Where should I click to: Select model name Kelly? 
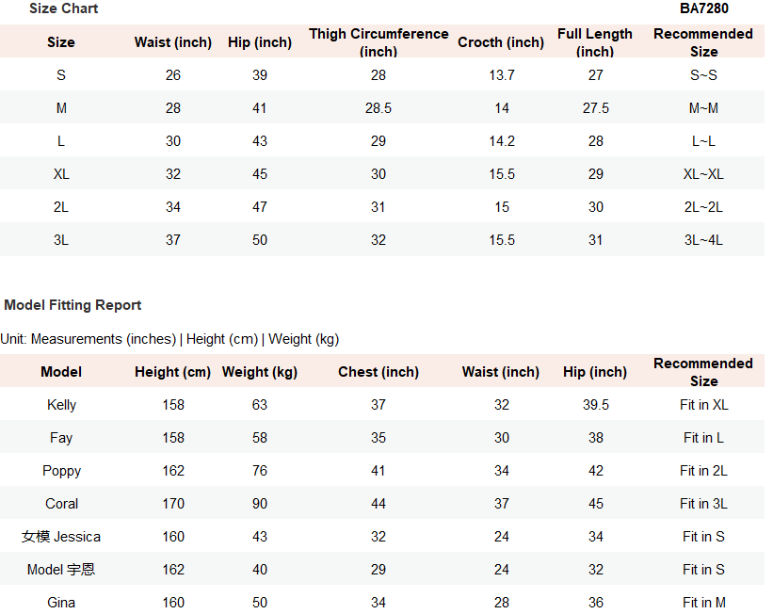tap(61, 405)
